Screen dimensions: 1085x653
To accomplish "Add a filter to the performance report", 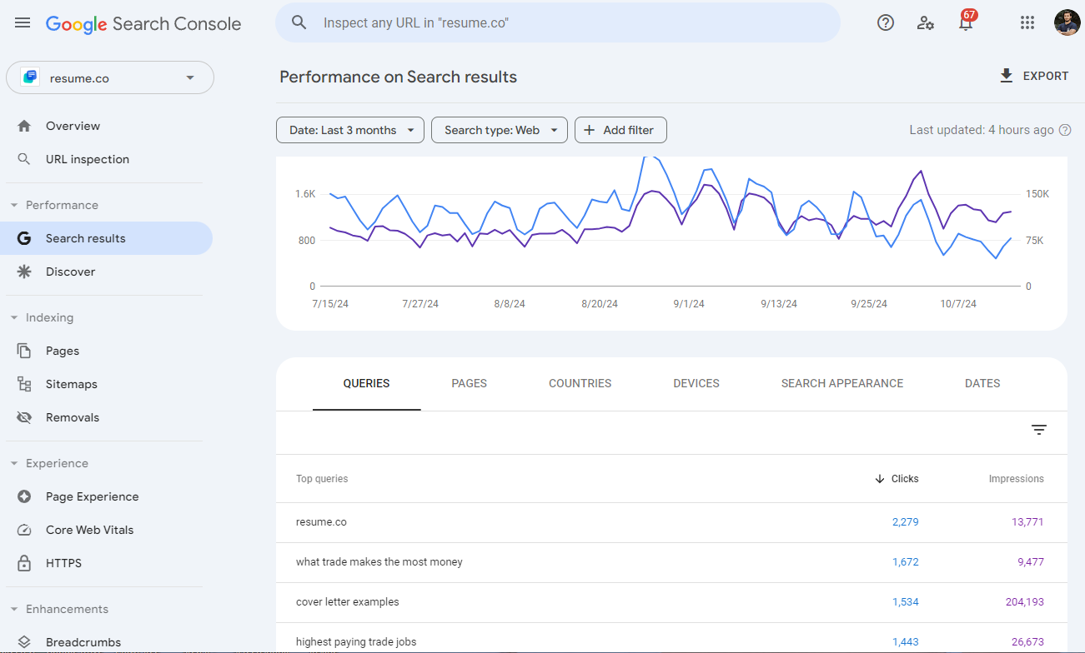I will click(620, 130).
